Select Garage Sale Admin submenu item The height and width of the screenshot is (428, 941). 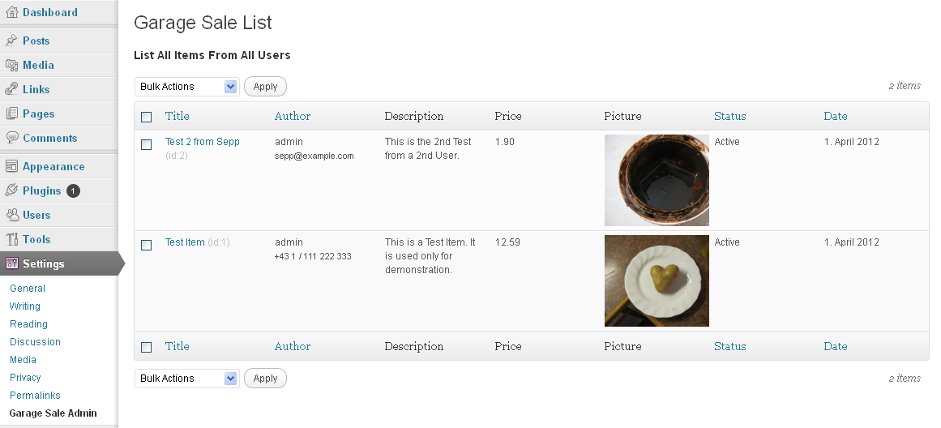pyautogui.click(x=53, y=413)
